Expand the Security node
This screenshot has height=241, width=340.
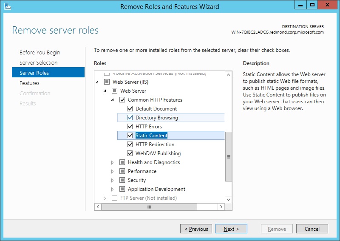tap(112, 180)
